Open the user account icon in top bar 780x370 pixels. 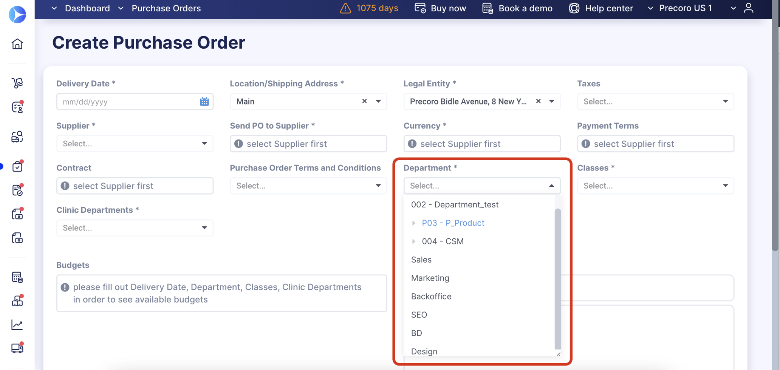749,8
